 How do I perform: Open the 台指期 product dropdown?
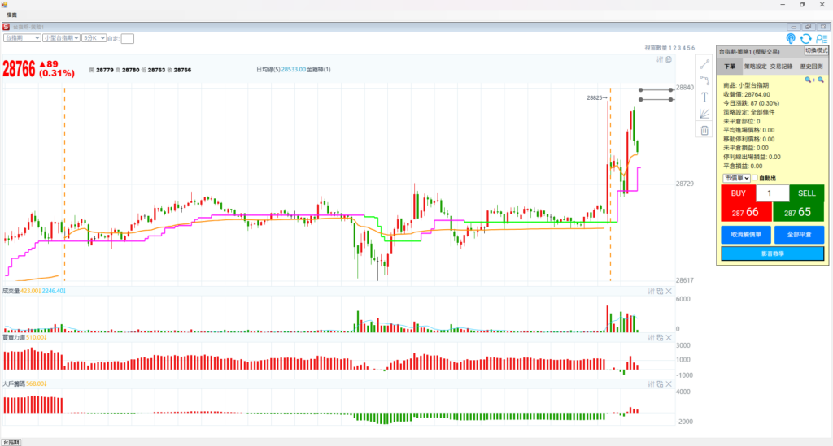coord(22,37)
